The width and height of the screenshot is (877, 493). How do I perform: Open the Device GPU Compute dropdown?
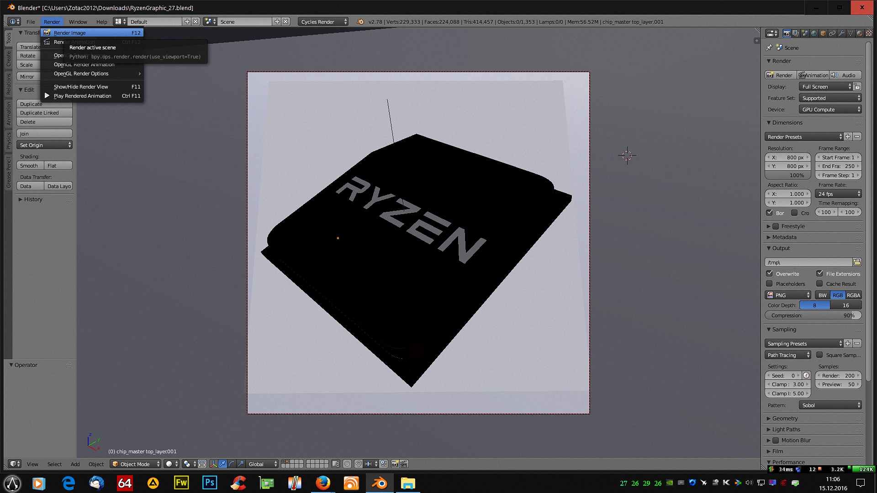tap(830, 110)
